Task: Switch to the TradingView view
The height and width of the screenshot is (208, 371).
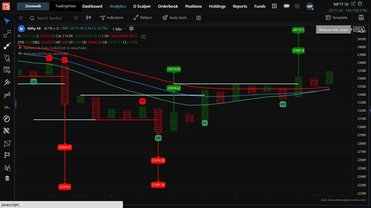Action: [x=66, y=6]
